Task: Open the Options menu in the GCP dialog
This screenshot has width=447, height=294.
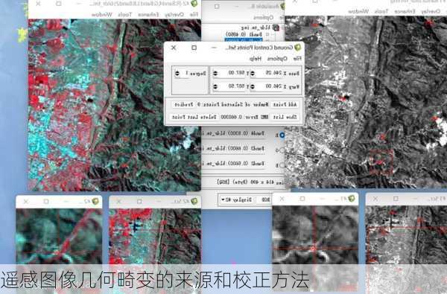Action: pos(277,58)
